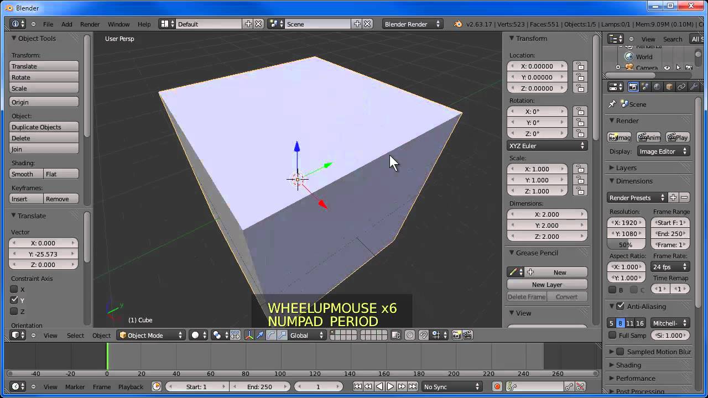Image resolution: width=708 pixels, height=398 pixels.
Task: Toggle the snap magnet icon
Action: [423, 335]
